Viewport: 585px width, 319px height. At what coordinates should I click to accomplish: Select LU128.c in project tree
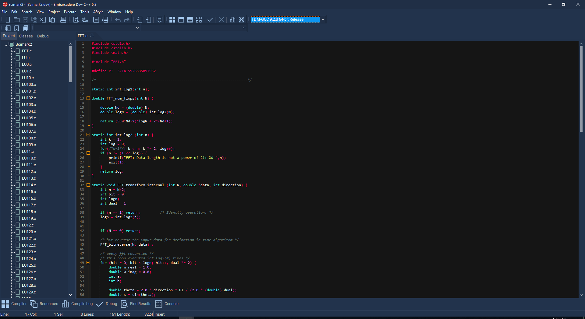point(29,286)
